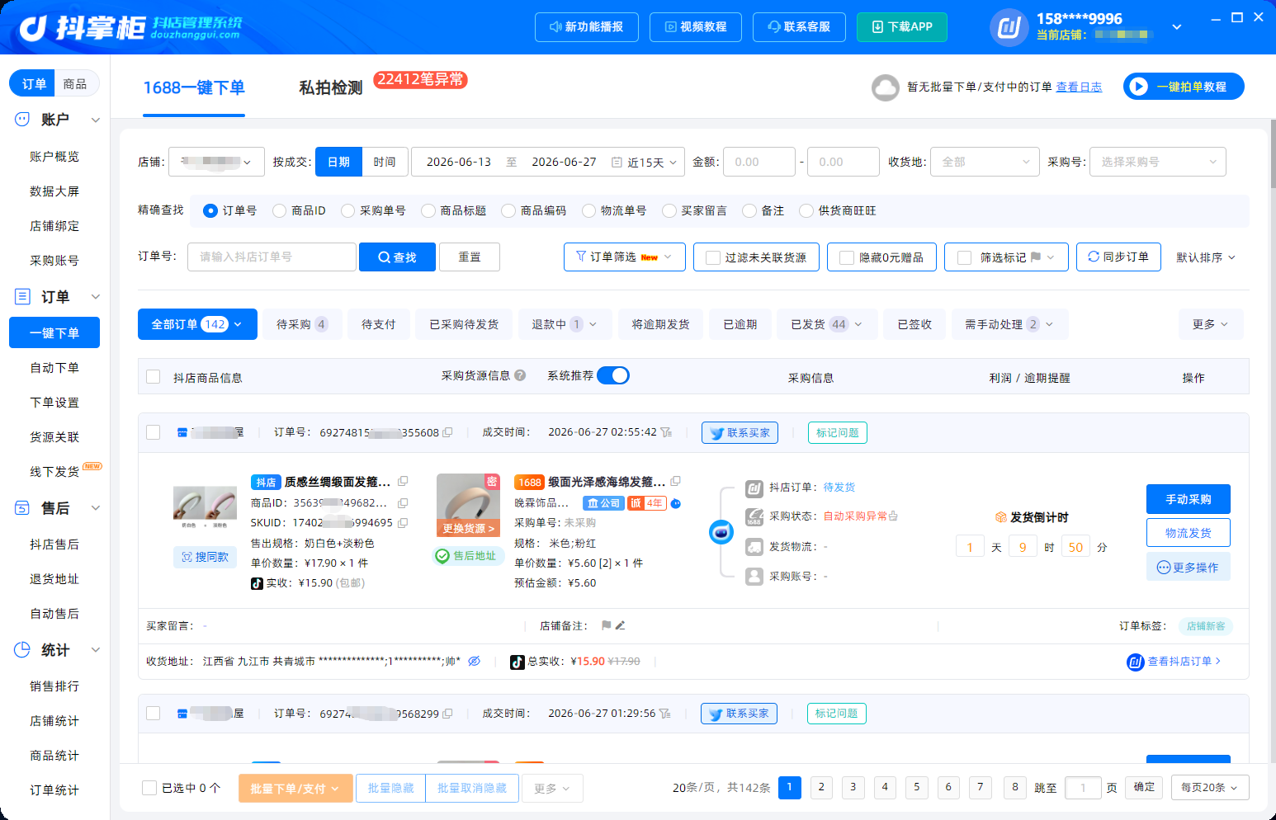Go to page 3
The height and width of the screenshot is (820, 1276).
[853, 787]
